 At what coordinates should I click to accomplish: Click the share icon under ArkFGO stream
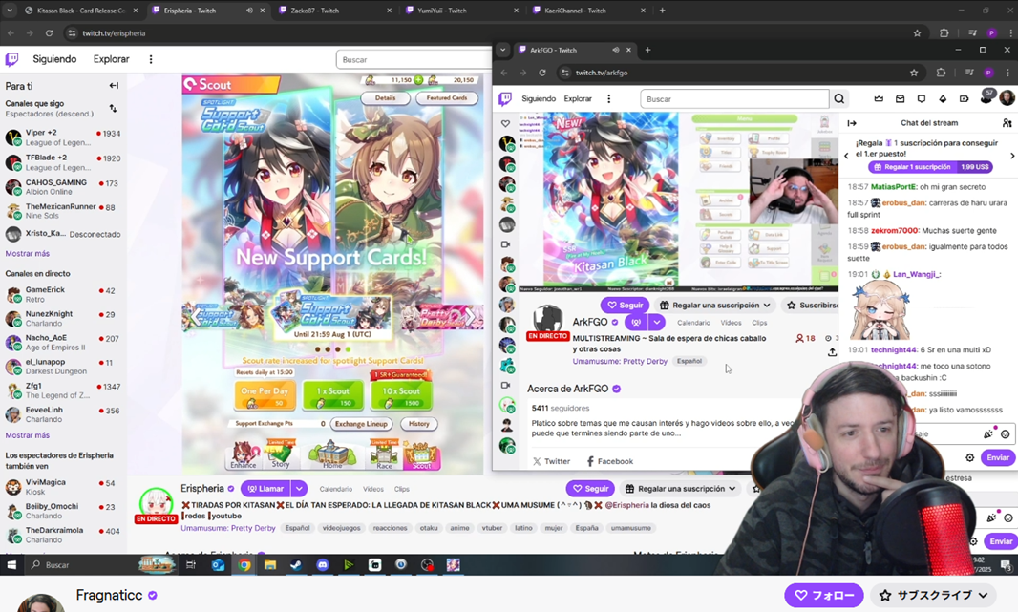832,352
